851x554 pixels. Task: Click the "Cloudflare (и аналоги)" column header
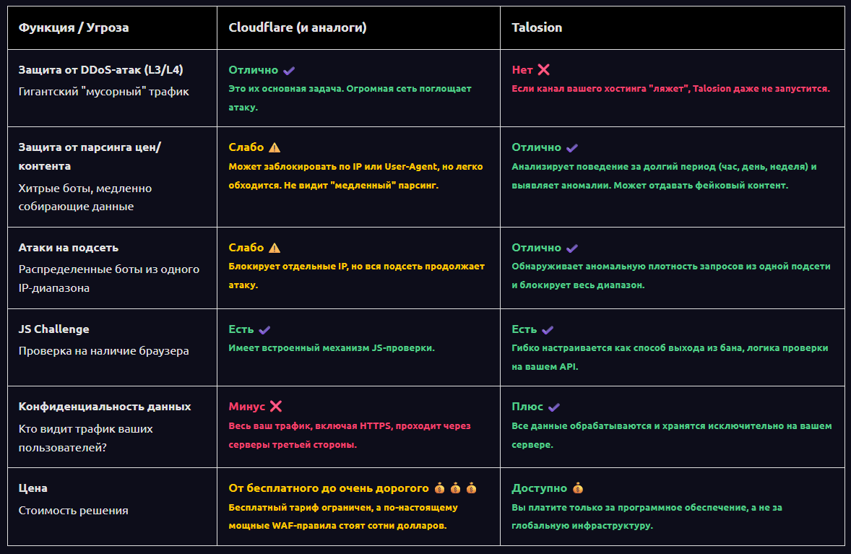click(298, 27)
